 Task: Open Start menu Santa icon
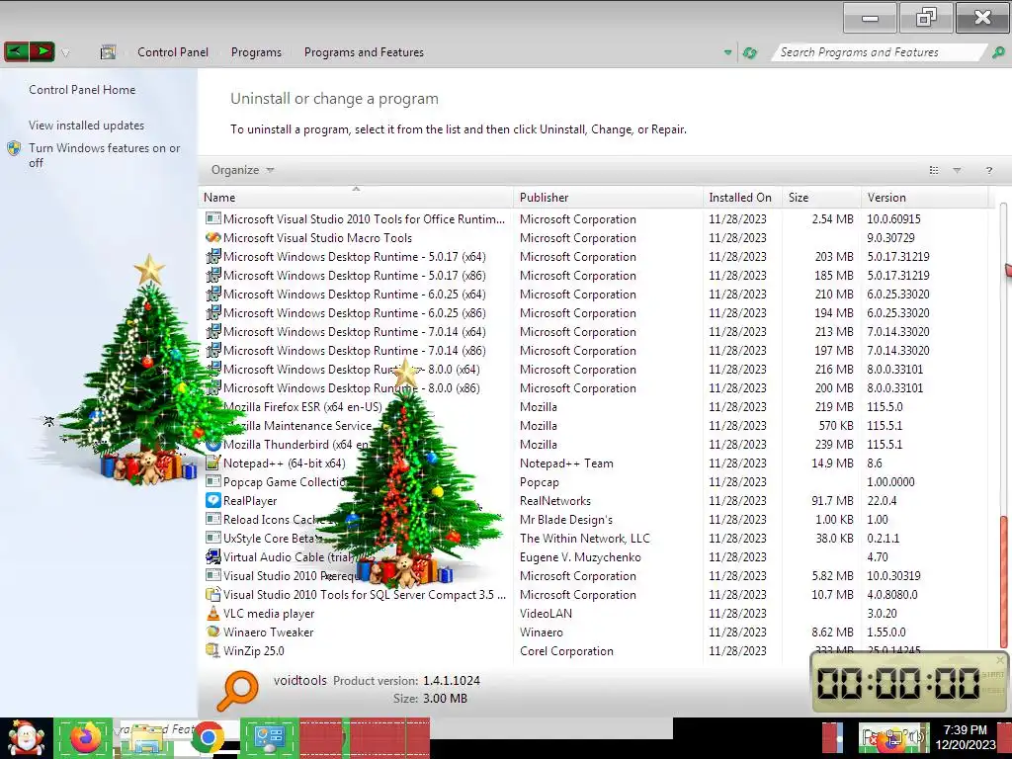(x=26, y=738)
